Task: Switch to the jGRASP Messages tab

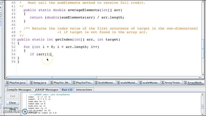Action: 46,90
